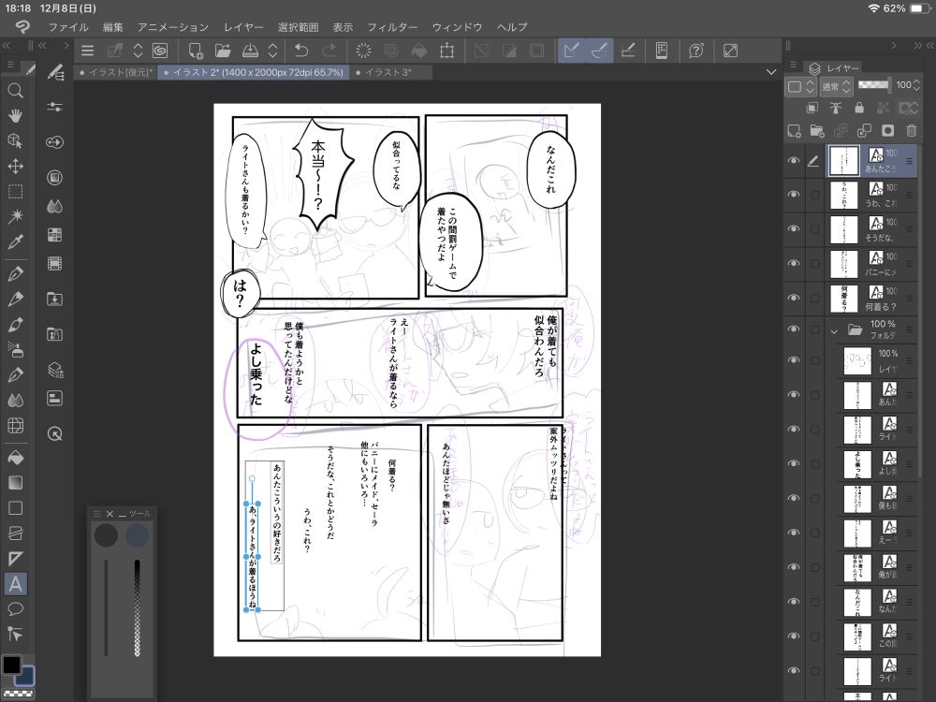The width and height of the screenshot is (936, 702).
Task: Hide the top selected text layer
Action: click(794, 161)
